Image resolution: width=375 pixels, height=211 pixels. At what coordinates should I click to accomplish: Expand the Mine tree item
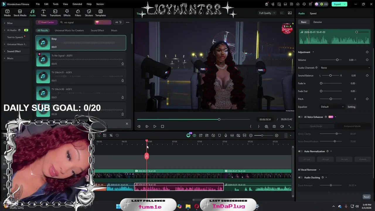[x=4, y=23]
